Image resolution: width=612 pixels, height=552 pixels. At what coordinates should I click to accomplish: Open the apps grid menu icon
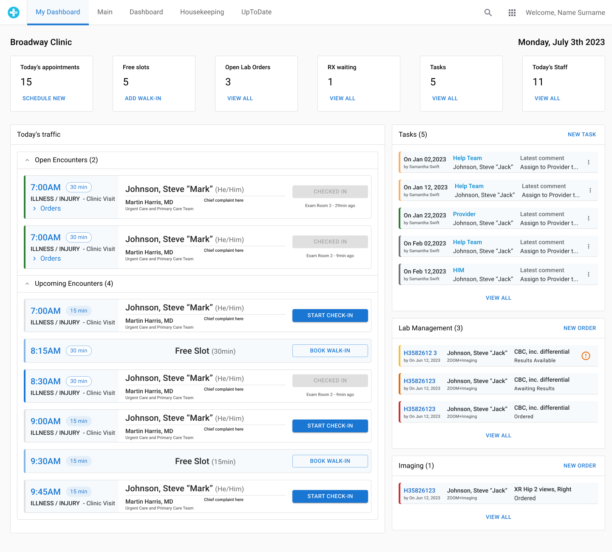(x=512, y=13)
